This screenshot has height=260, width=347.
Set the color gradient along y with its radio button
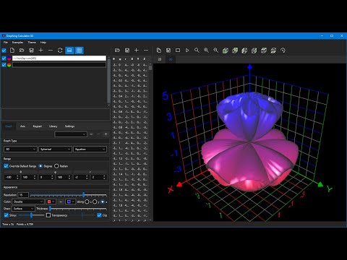coord(95,201)
